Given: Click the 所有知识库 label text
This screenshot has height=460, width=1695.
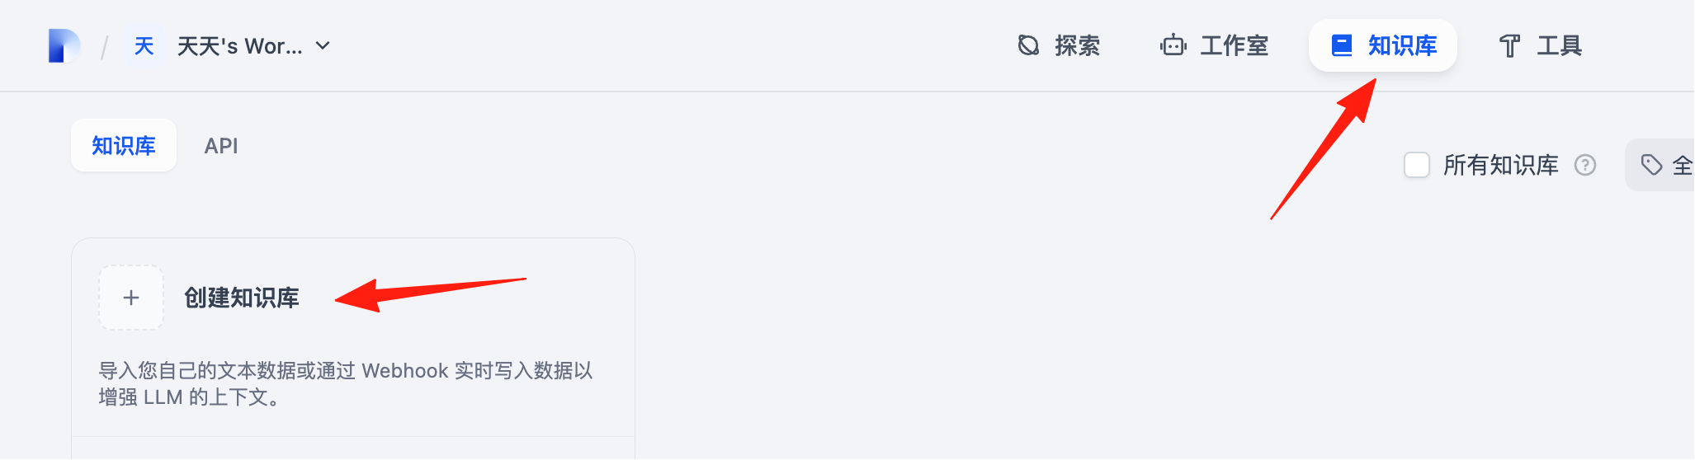Looking at the screenshot, I should point(1500,165).
